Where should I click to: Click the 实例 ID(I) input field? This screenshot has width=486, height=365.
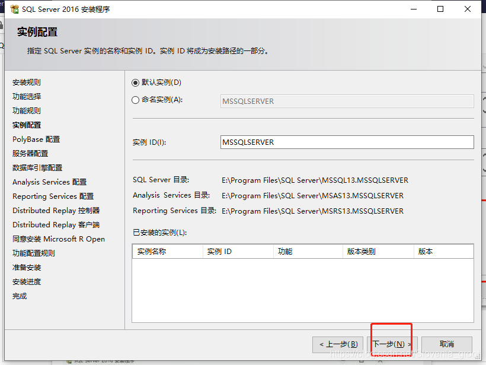pos(347,142)
